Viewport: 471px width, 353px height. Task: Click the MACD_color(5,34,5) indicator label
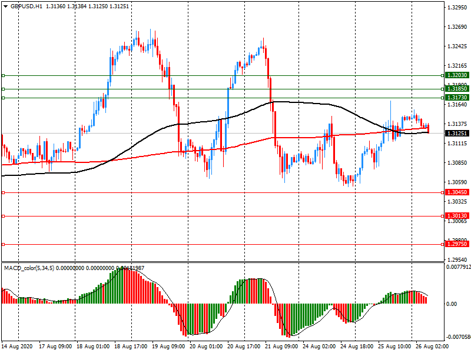[29, 268]
